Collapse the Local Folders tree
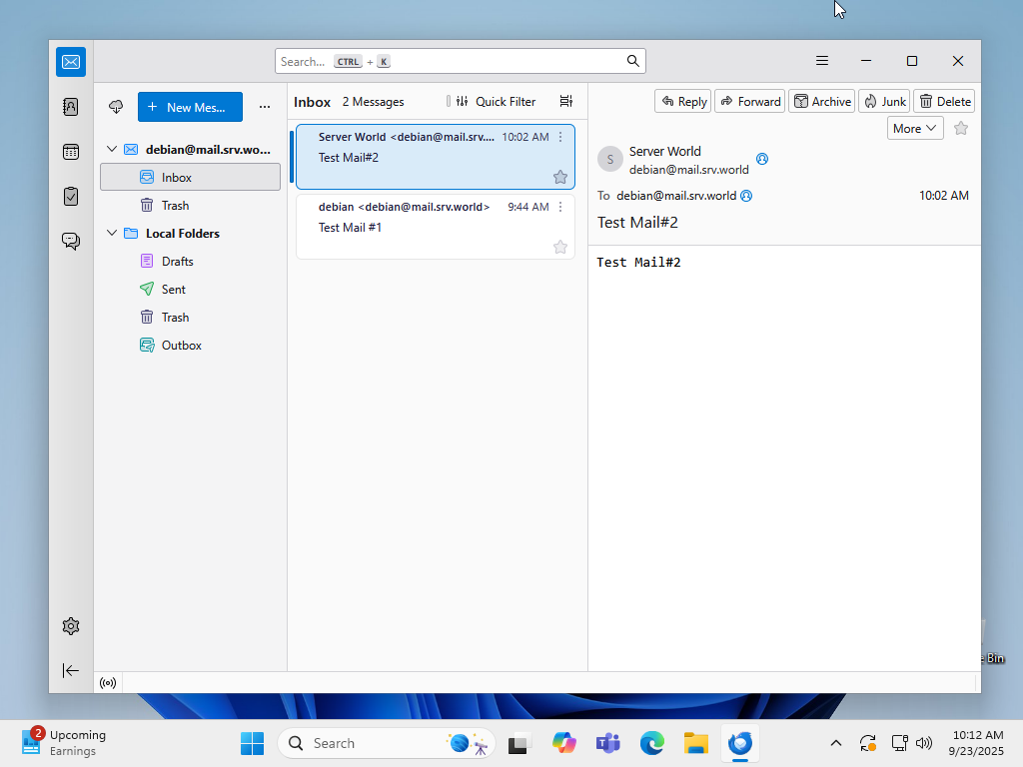 point(112,234)
